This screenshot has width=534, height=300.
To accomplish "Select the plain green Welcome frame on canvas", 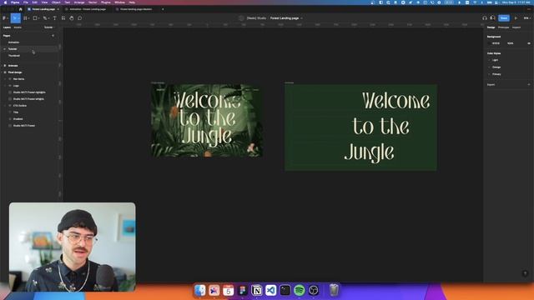I will point(360,127).
